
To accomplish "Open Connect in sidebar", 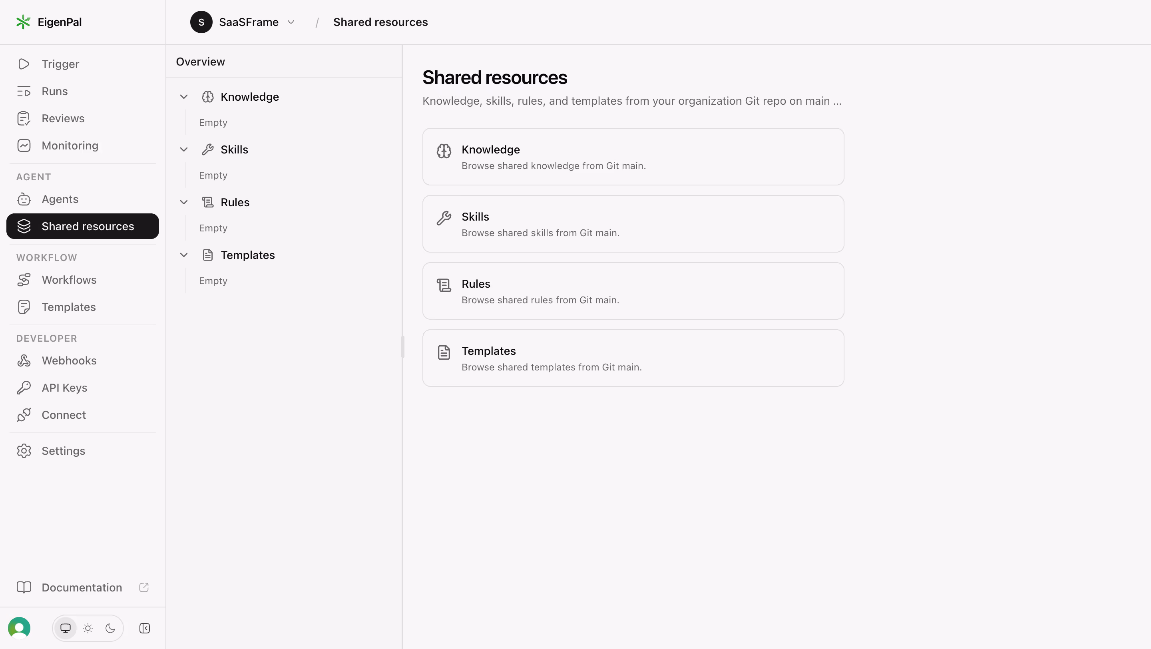I will (x=83, y=415).
